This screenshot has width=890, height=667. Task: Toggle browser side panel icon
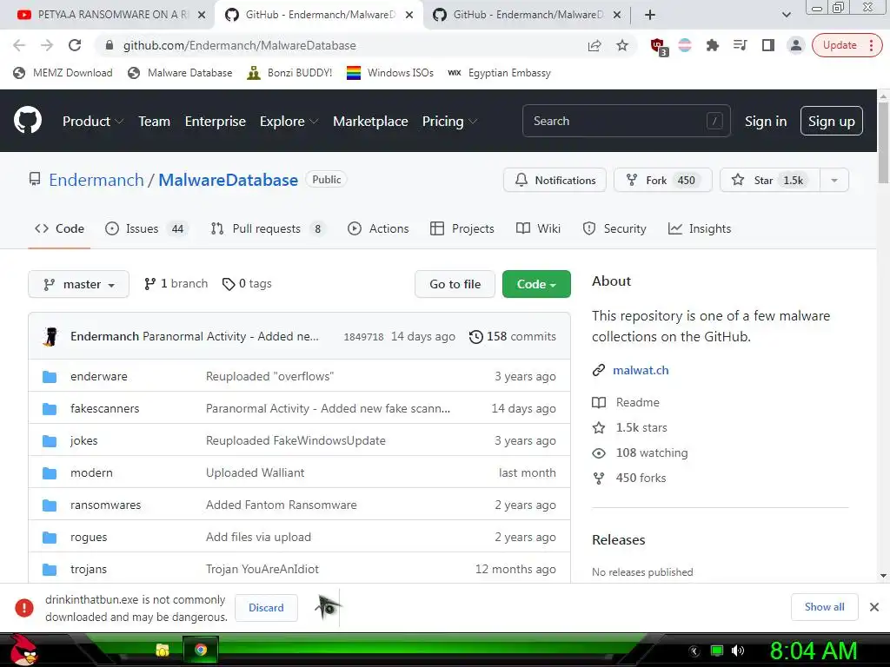tap(768, 45)
